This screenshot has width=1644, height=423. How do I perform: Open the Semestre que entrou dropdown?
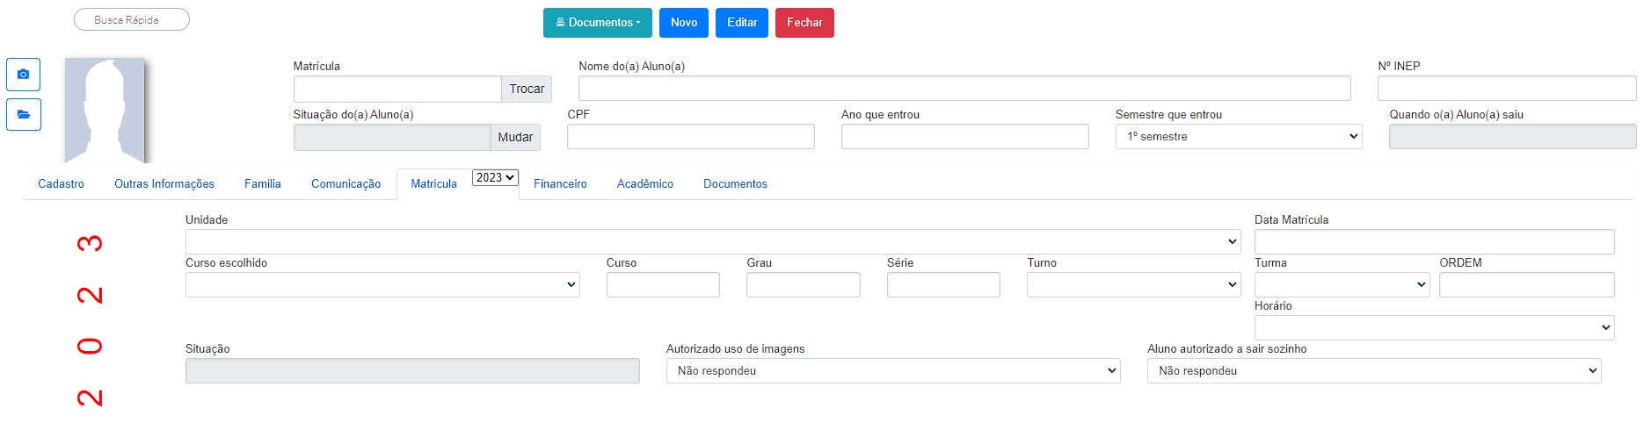tap(1239, 136)
